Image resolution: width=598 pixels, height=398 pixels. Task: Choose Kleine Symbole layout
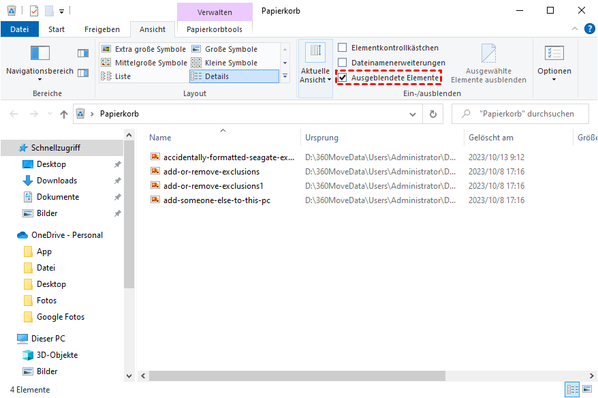point(224,63)
